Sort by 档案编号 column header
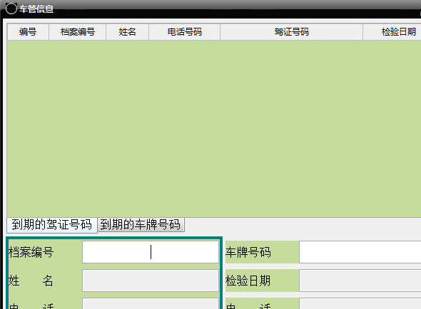The width and height of the screenshot is (421, 309). pos(78,32)
